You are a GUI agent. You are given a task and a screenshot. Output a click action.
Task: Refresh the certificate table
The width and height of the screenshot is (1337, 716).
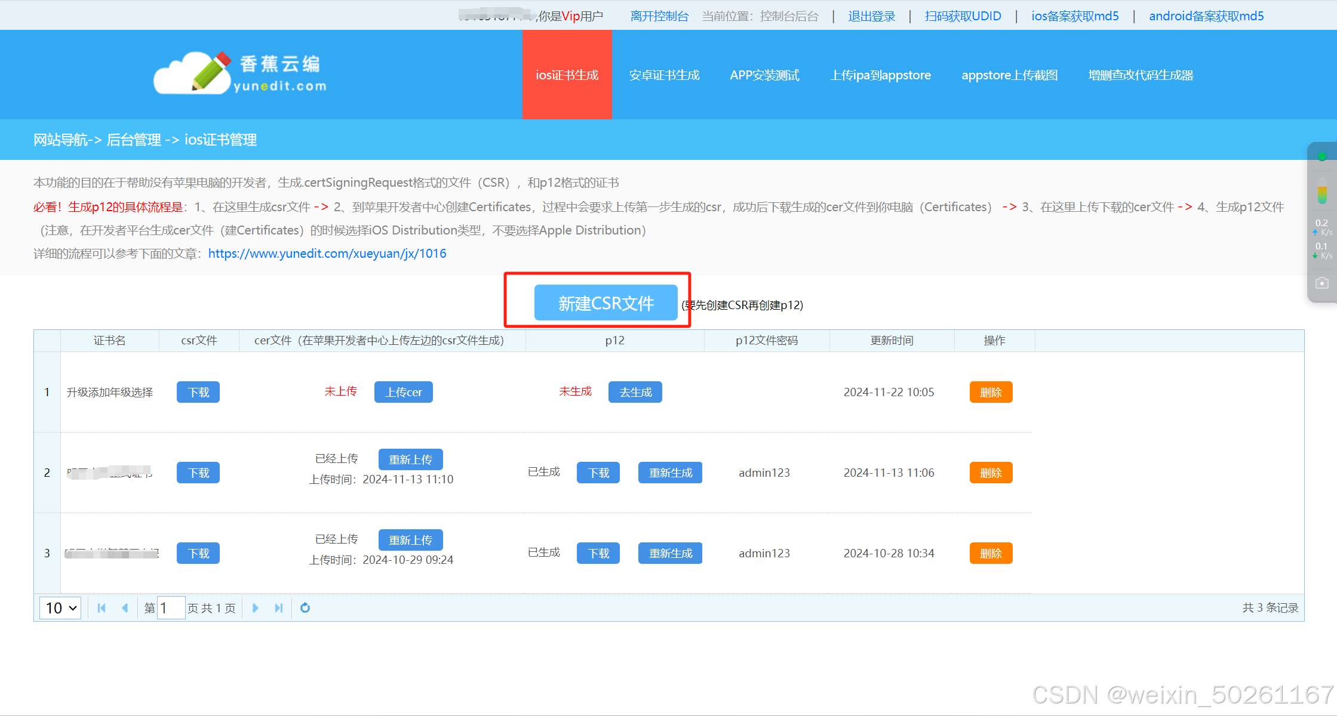click(305, 608)
